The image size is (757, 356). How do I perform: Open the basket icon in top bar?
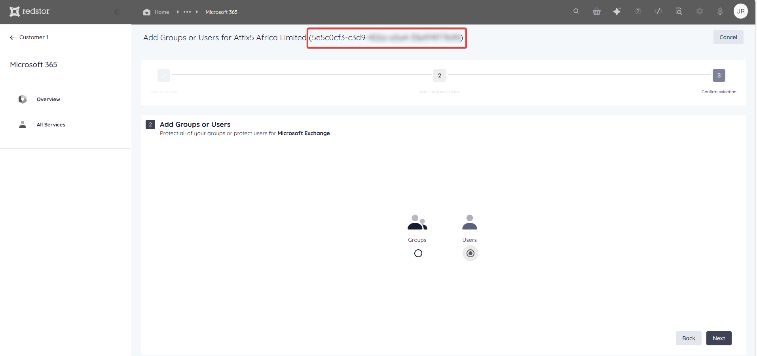597,11
